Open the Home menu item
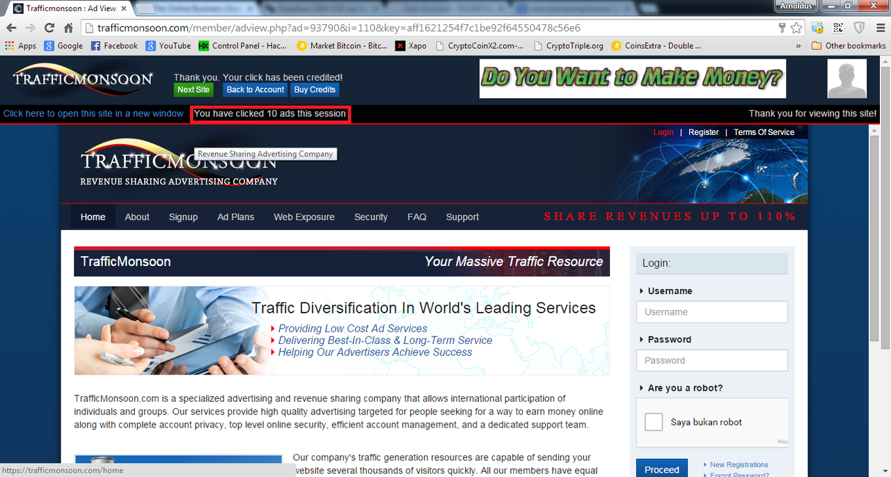Screen dimensions: 891x477 coord(93,217)
